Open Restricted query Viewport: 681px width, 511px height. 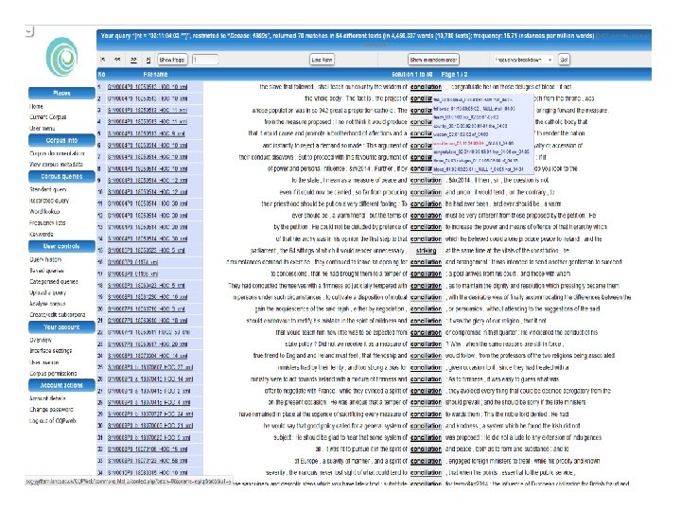(x=49, y=201)
